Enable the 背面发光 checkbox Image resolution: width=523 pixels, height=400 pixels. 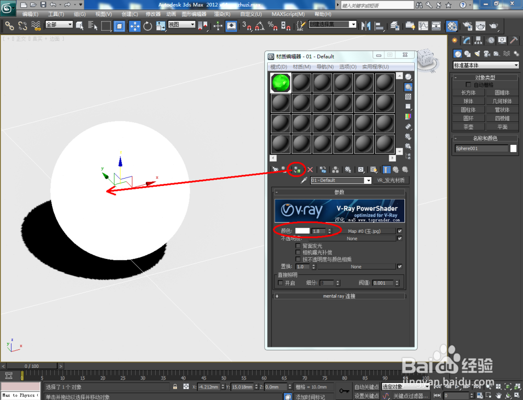click(298, 246)
